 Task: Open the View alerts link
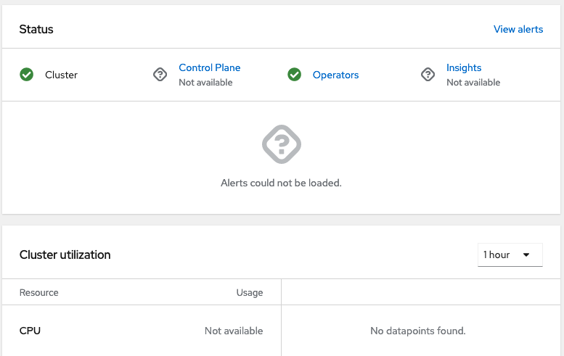518,29
